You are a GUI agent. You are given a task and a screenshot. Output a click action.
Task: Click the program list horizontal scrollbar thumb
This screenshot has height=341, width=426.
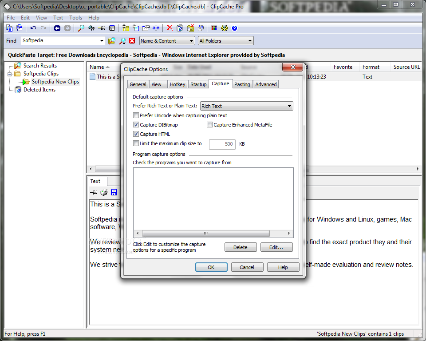point(205,233)
